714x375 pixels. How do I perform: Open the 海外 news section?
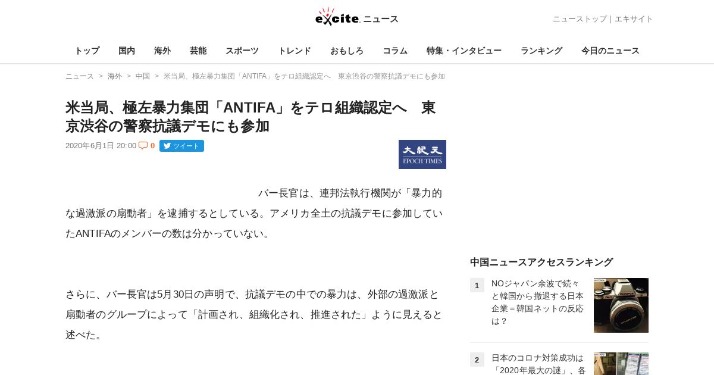pos(162,51)
